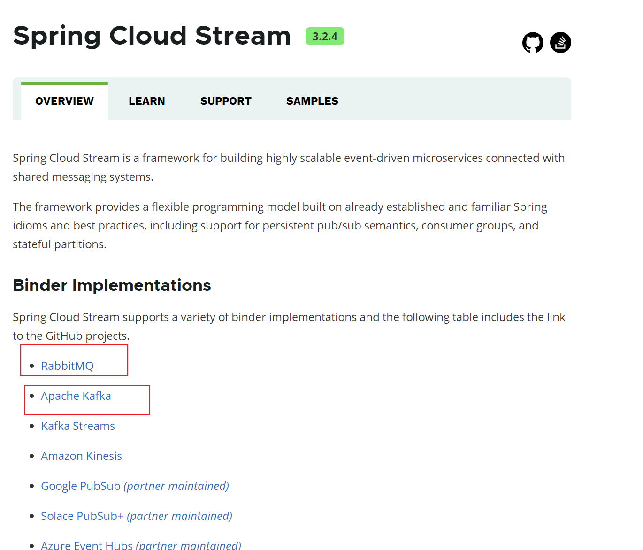Switch to the Overview tab

[64, 101]
